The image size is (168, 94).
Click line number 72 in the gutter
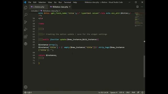tap(34, 63)
